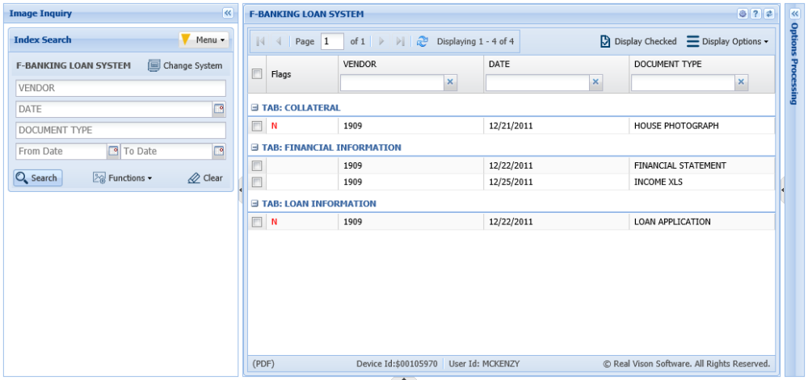Screen dimensions: 808x380
Task: Click the left splitter collapse arrow
Action: click(241, 190)
